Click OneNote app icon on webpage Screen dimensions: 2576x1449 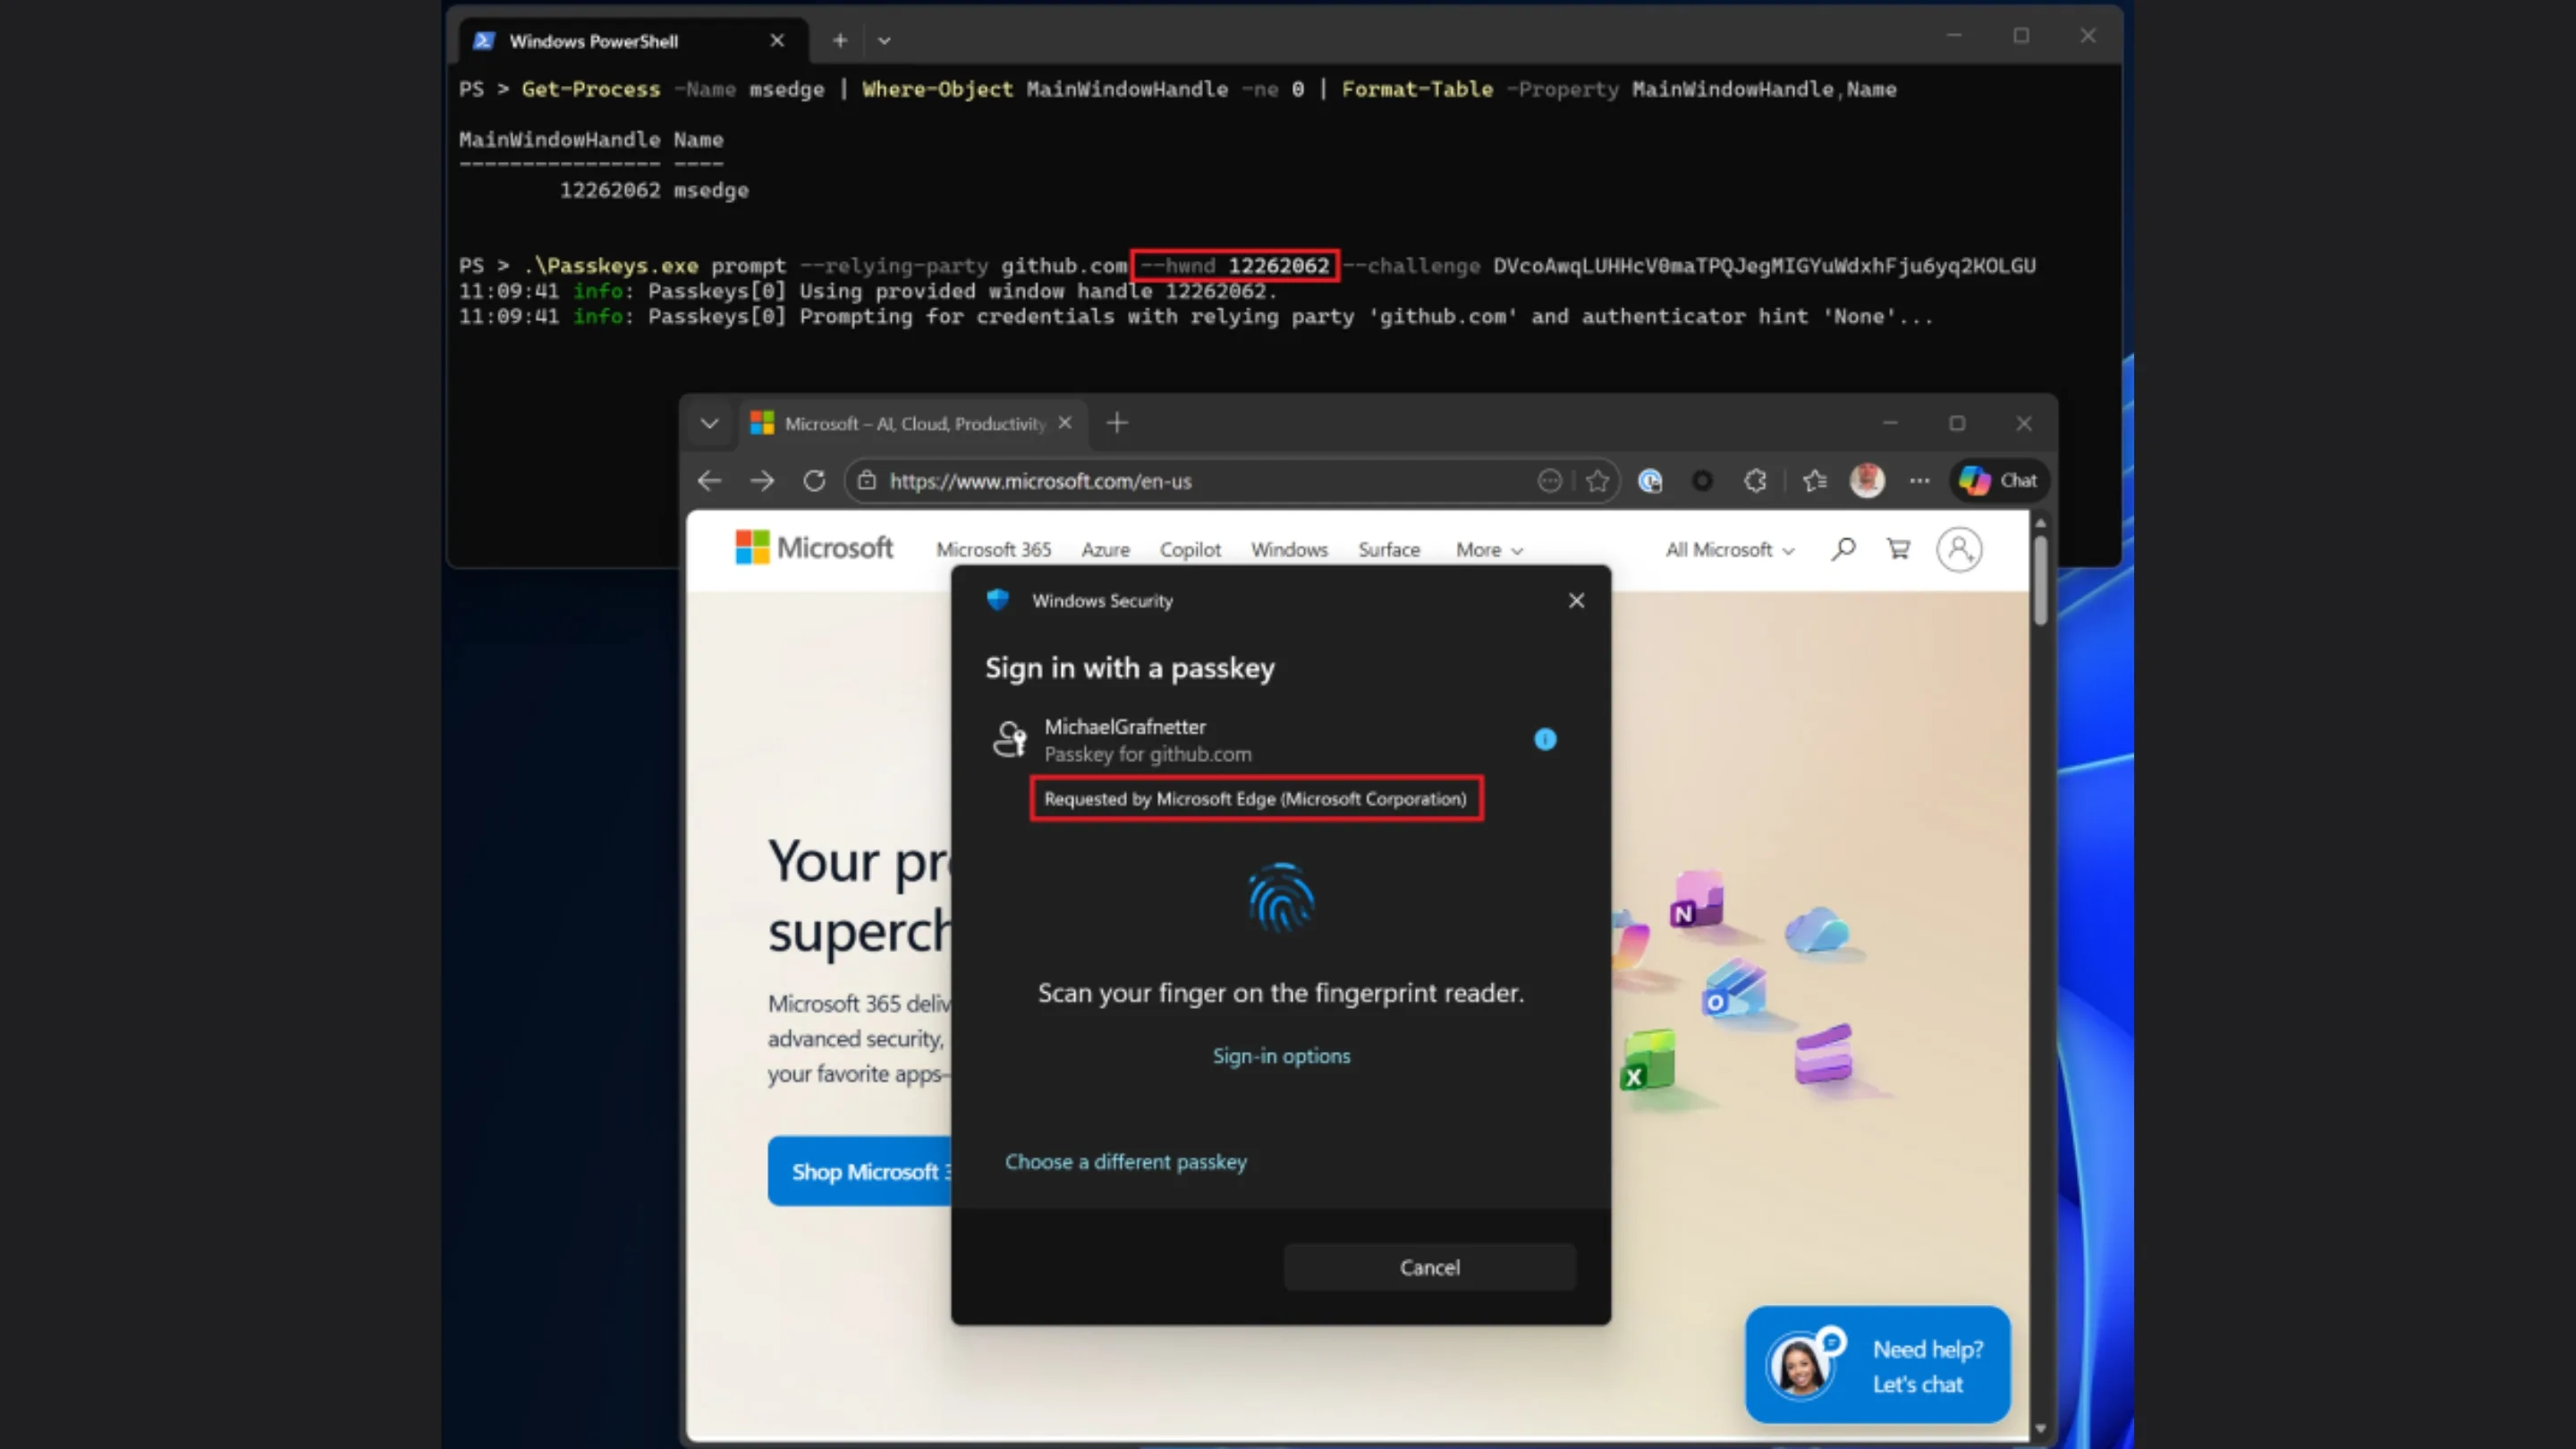(x=1696, y=900)
